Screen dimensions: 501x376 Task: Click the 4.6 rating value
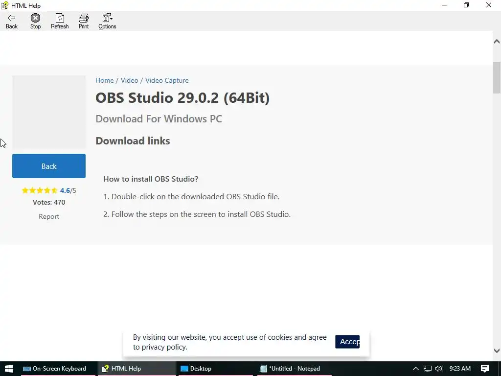coord(65,190)
